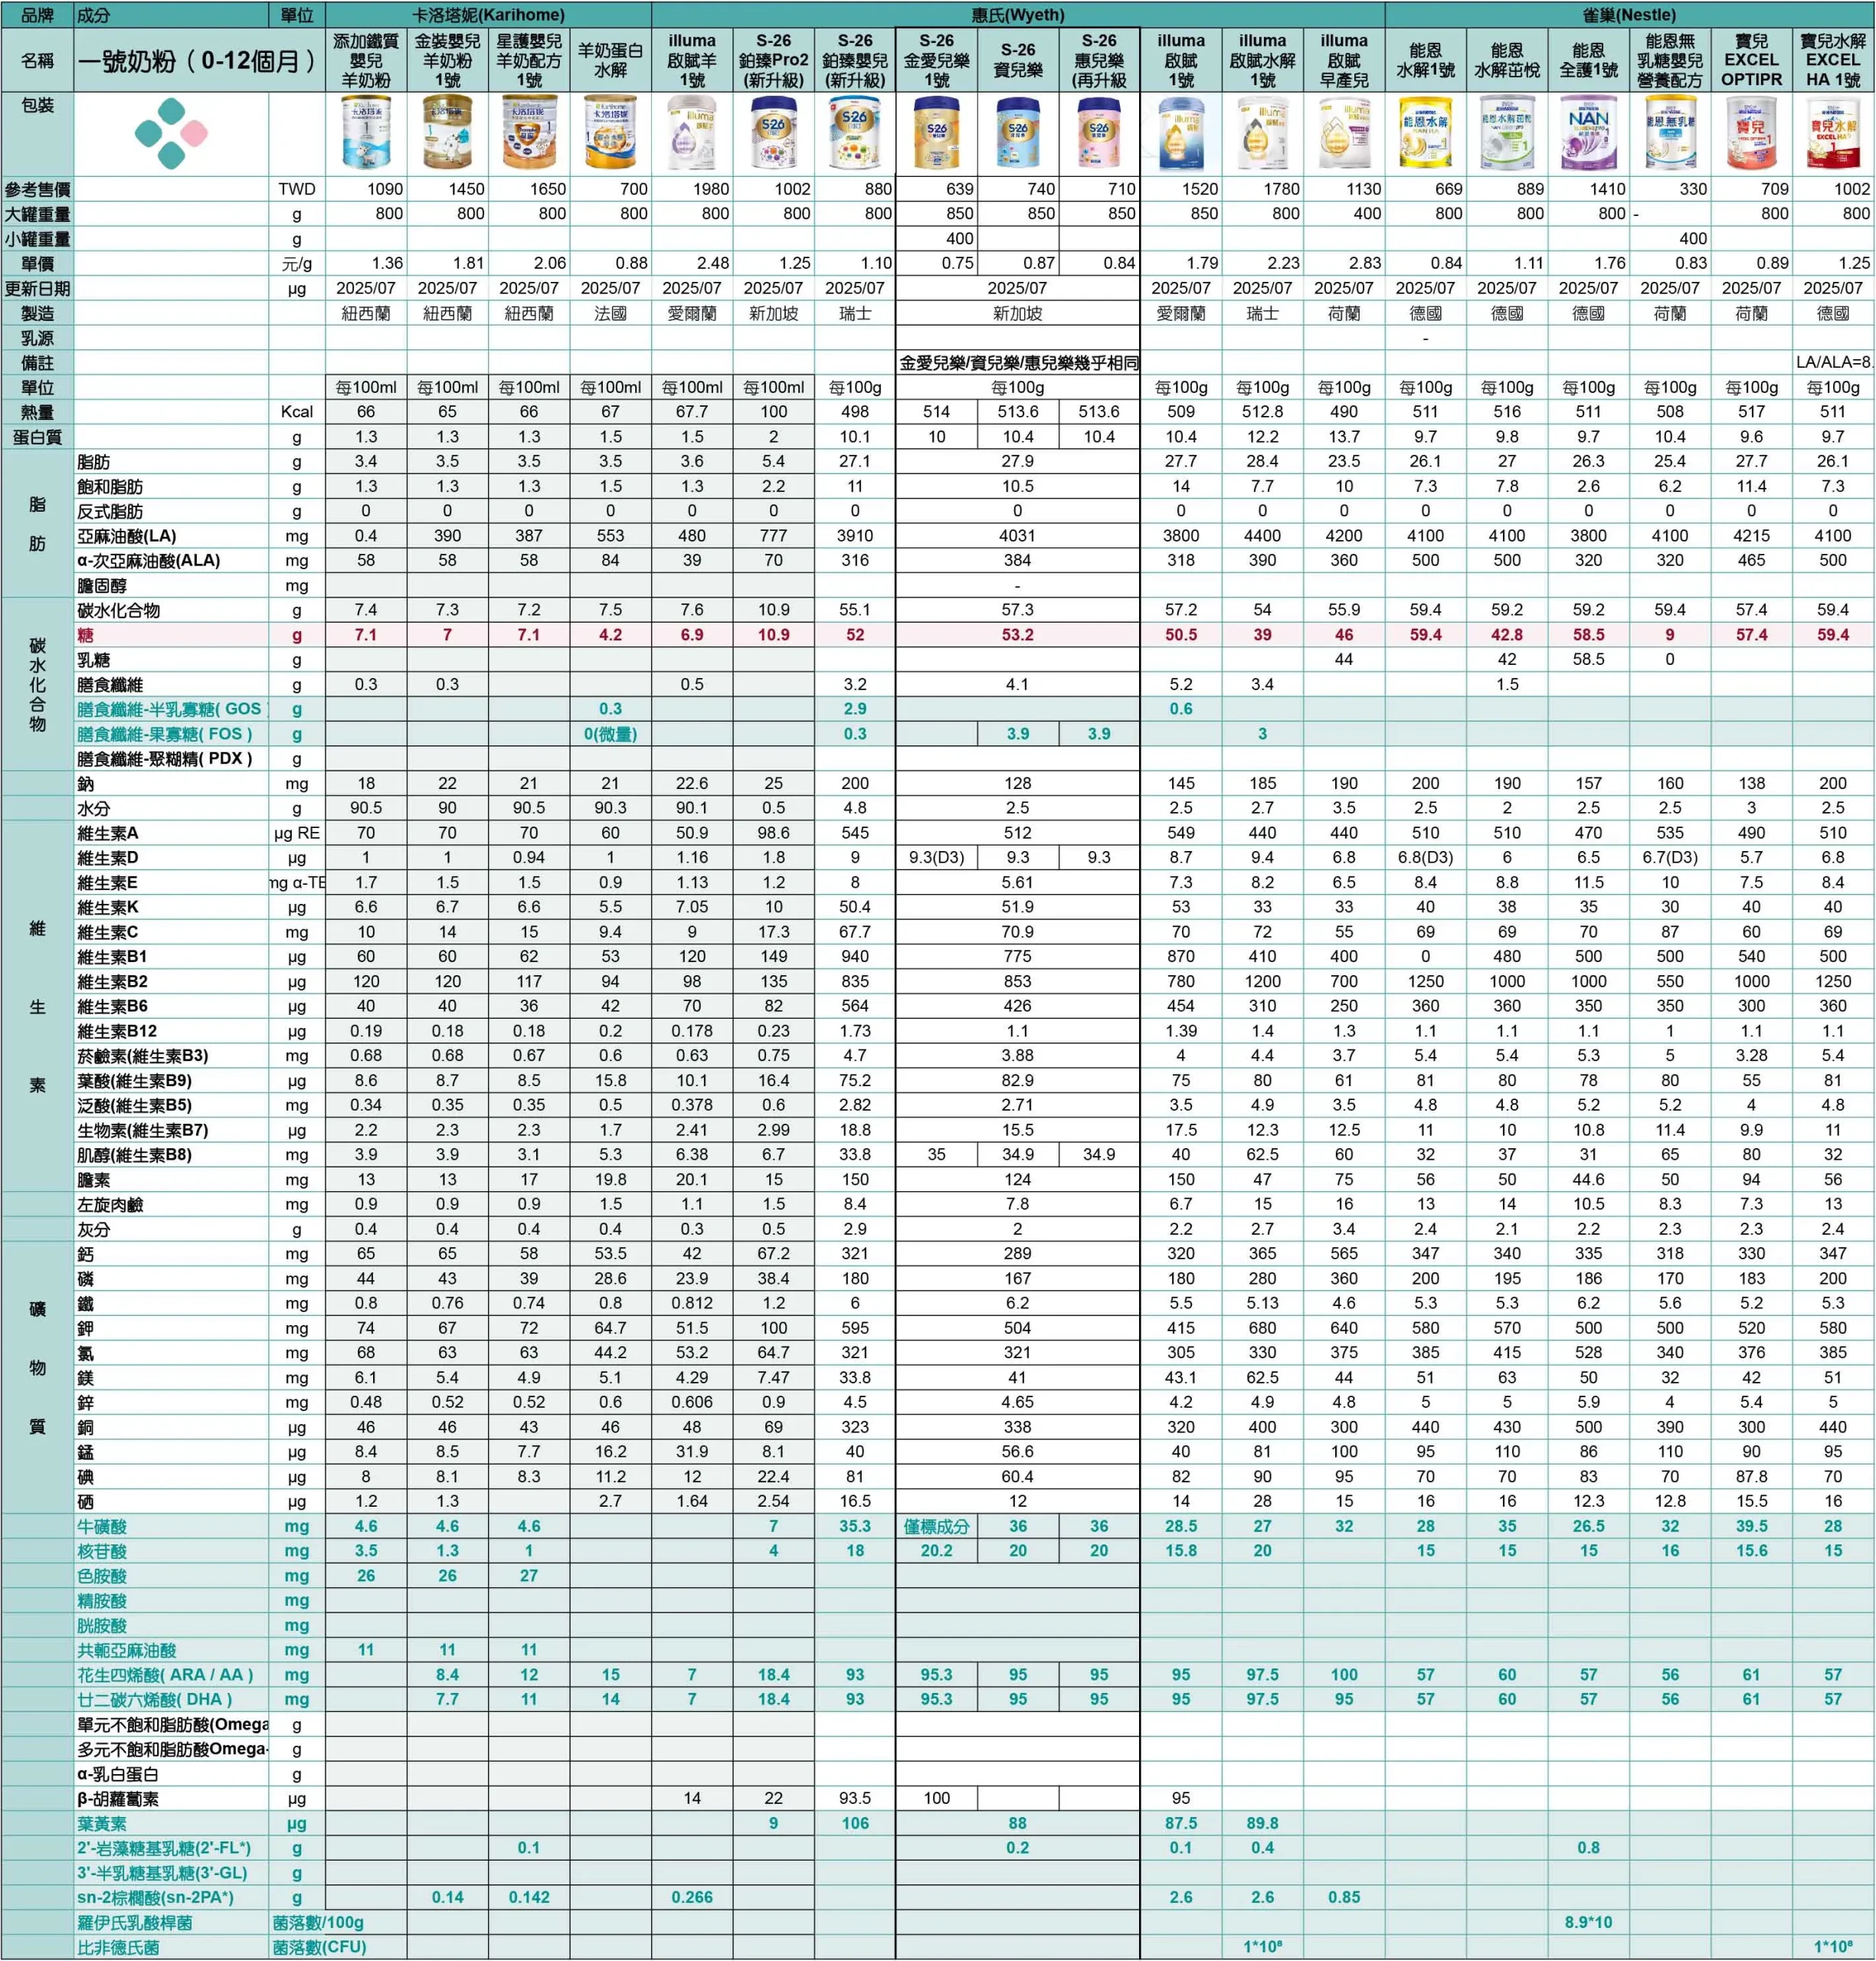The height and width of the screenshot is (1961, 1876).
Task: Click the illuma 啟賦早產兒 can image
Action: pos(1343,133)
